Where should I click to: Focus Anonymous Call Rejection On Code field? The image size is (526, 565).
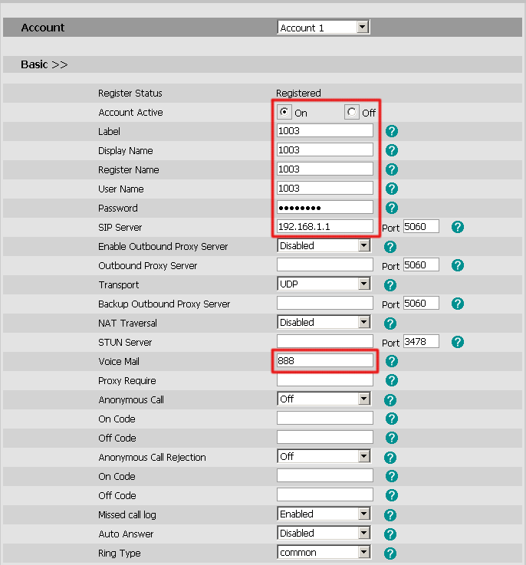(x=325, y=475)
